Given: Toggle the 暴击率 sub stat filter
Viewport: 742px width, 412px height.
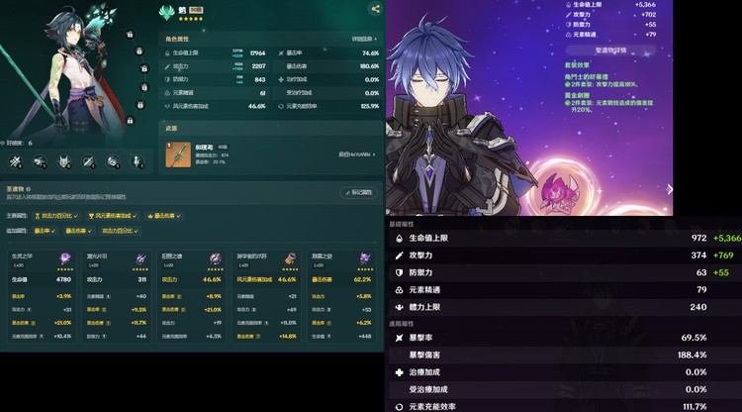Looking at the screenshot, I should [x=45, y=231].
